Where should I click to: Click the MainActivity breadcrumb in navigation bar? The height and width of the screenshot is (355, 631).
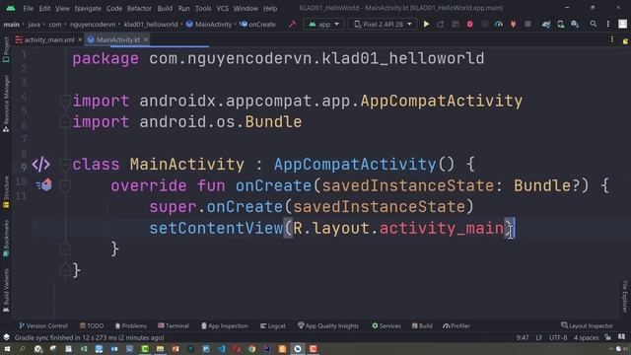tap(209, 24)
